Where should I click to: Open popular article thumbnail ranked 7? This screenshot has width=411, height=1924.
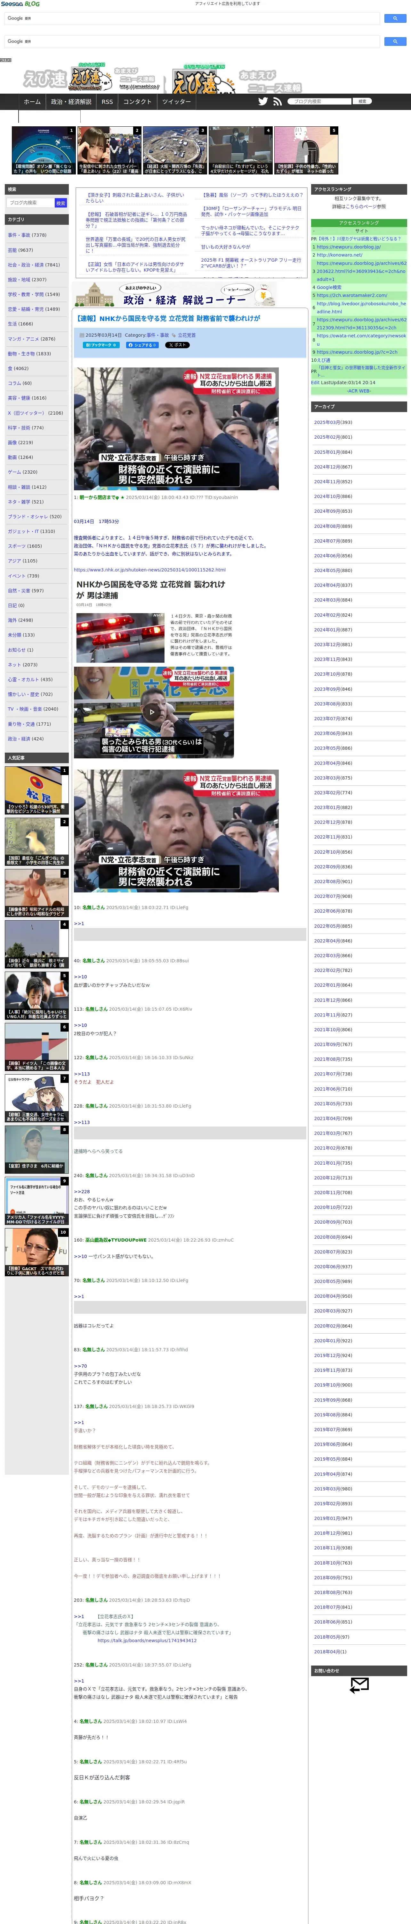[36, 1099]
